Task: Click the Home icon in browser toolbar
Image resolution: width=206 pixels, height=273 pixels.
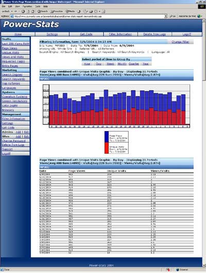Action: [x=32, y=11]
